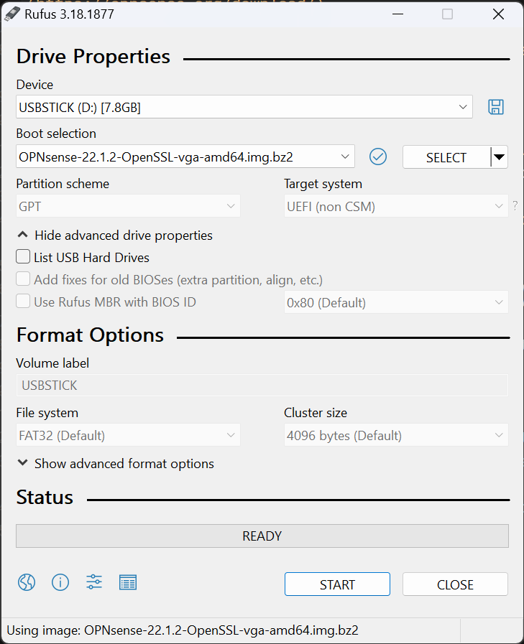
Task: Toggle Add fixes for old BIOSes checkbox
Action: (23, 279)
